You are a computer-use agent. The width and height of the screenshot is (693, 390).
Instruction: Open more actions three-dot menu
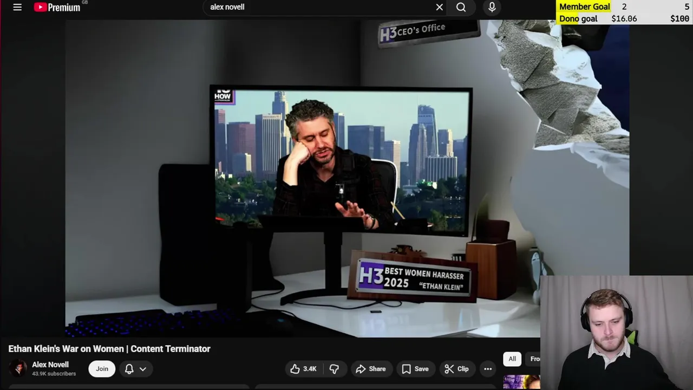[488, 369]
